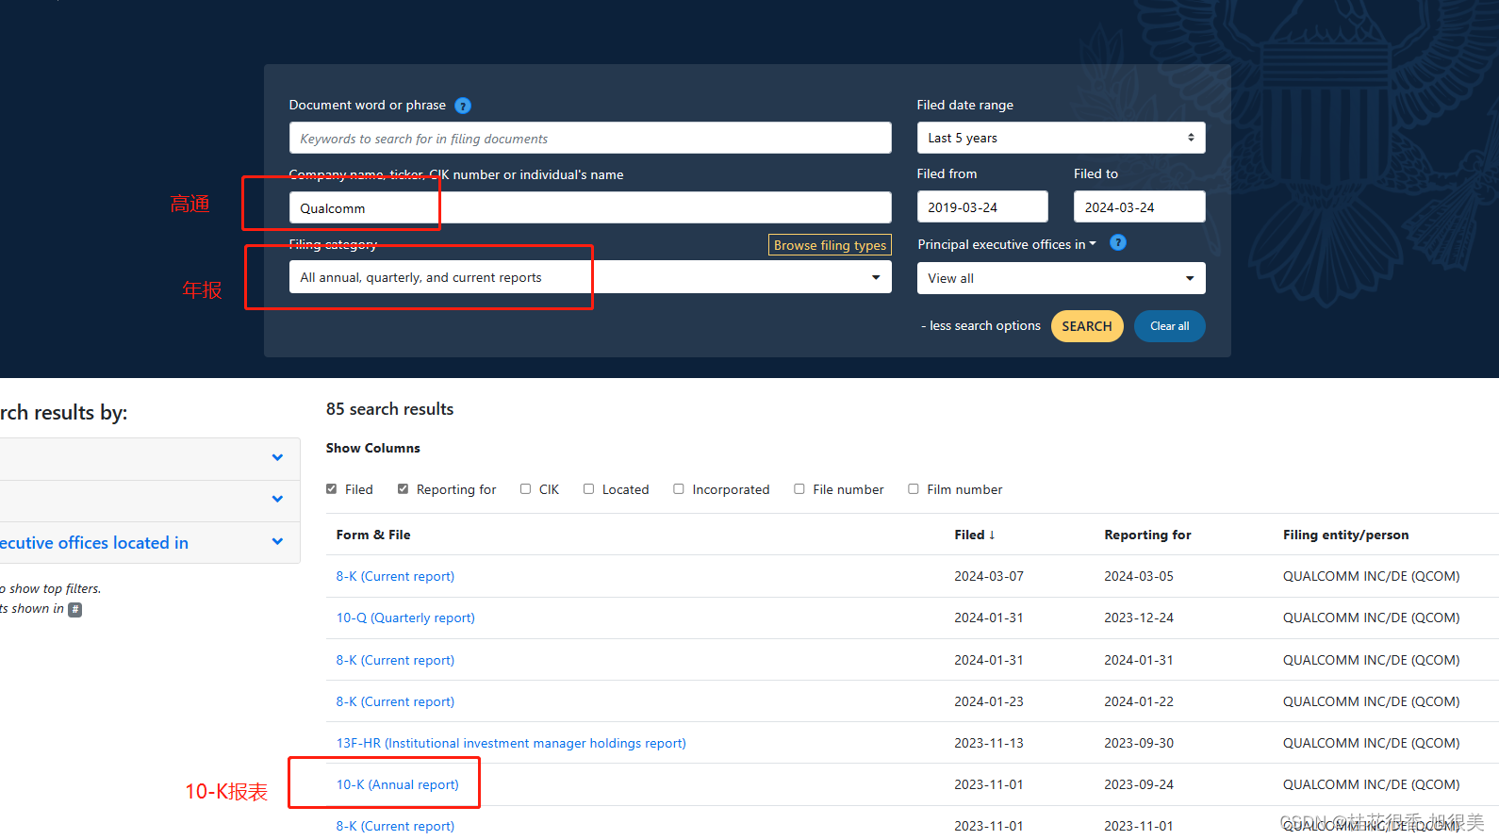Click the Show Columns label

pyautogui.click(x=373, y=448)
